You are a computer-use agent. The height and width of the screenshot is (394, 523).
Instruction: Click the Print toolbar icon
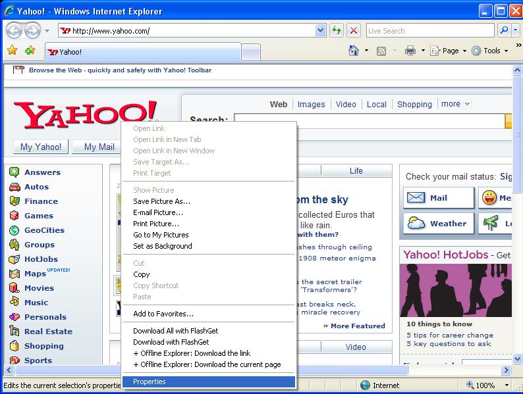pos(410,51)
